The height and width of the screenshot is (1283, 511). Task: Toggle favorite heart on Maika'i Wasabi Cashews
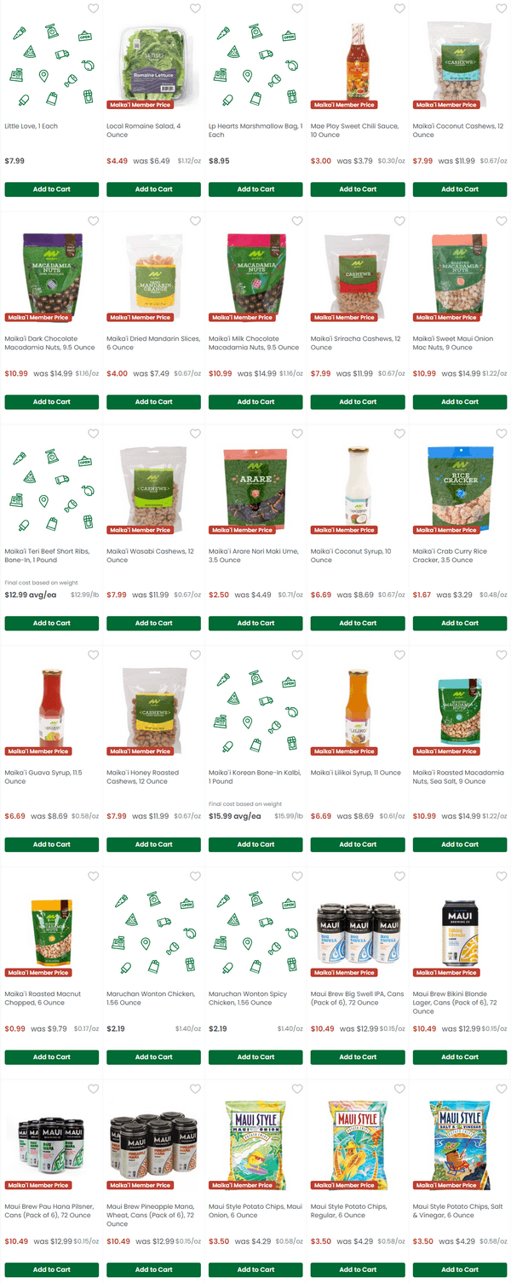coord(195,434)
